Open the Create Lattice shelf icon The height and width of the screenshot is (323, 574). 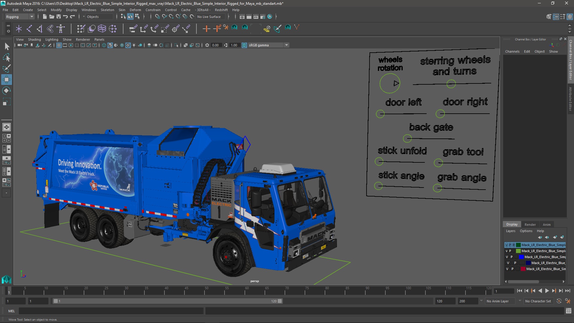102,29
